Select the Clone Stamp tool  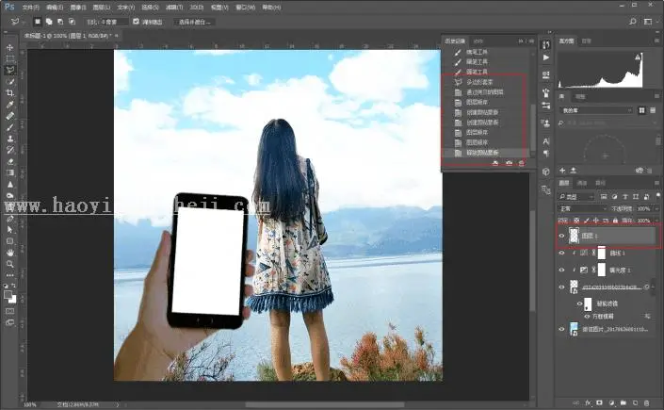[9, 139]
